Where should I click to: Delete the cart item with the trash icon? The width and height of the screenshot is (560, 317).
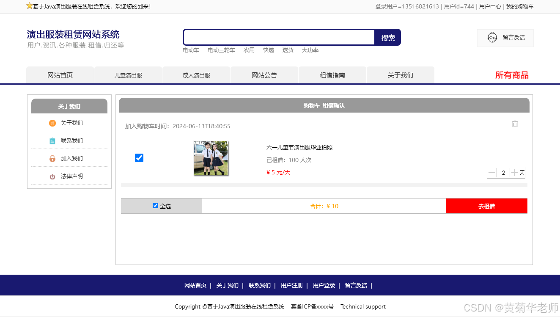coord(515,124)
